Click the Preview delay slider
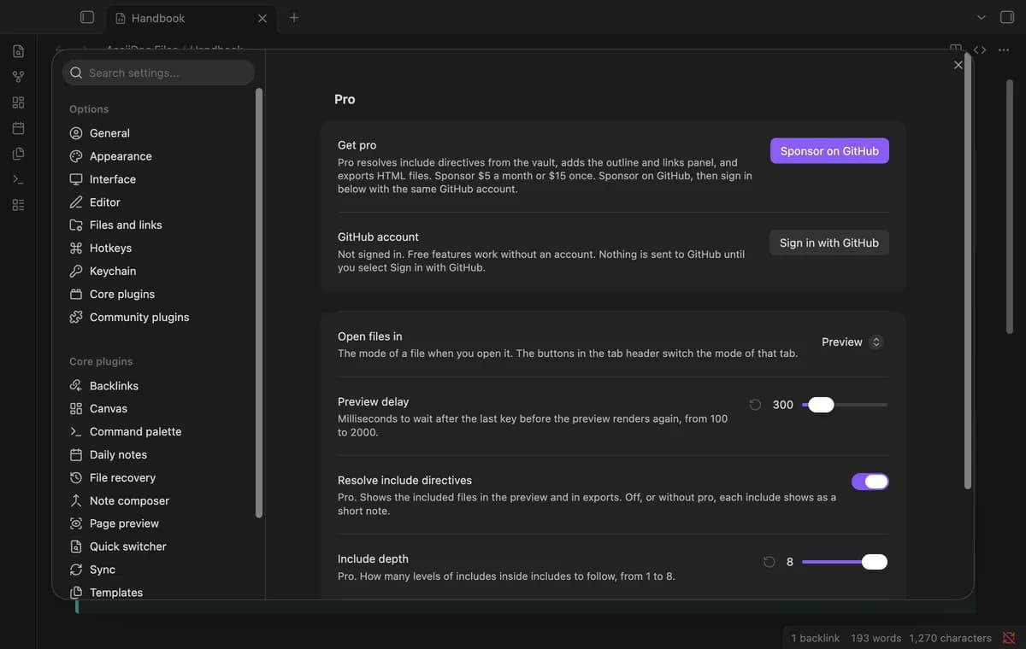Viewport: 1026px width, 649px height. 845,405
